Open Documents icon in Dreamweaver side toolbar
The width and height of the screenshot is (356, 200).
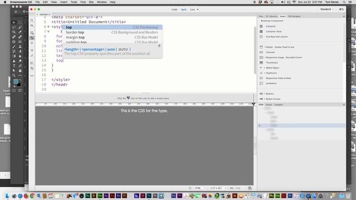click(32, 21)
